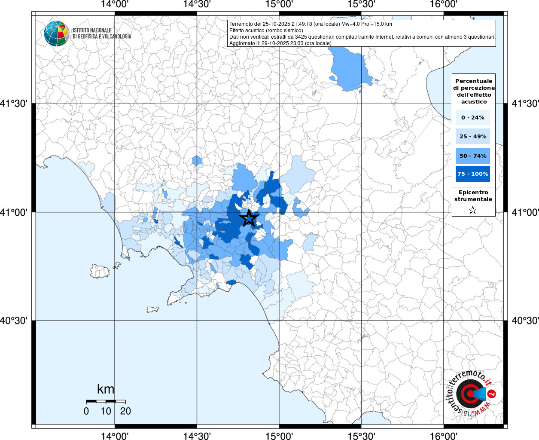Click the Ischia island outline
The image size is (539, 440).
[100, 272]
